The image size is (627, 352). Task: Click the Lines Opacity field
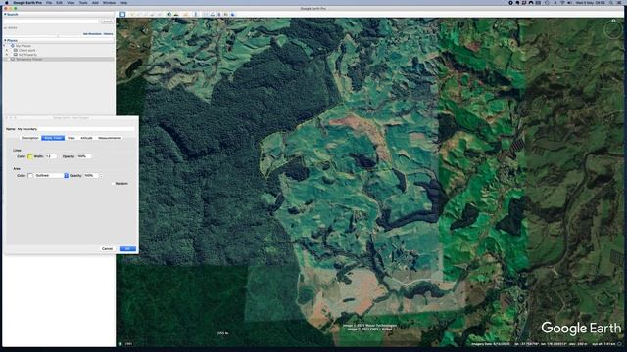pos(83,156)
